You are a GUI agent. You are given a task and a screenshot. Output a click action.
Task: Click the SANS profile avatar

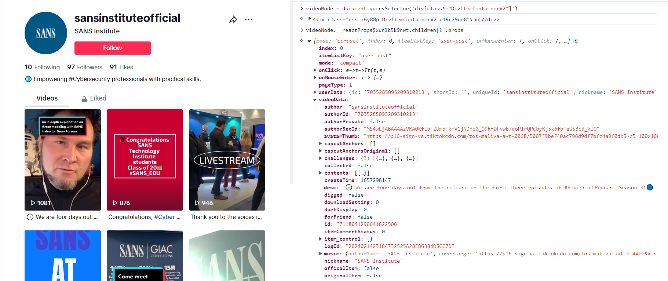click(46, 33)
